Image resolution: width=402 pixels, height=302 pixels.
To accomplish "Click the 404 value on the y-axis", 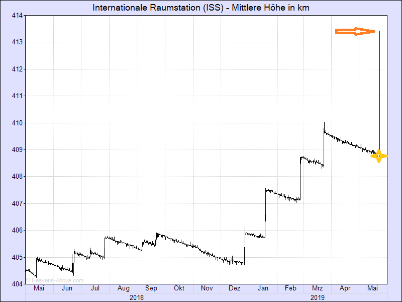I will (x=18, y=284).
